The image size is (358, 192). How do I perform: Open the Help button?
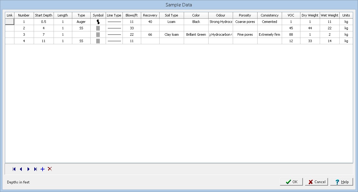(x=341, y=182)
